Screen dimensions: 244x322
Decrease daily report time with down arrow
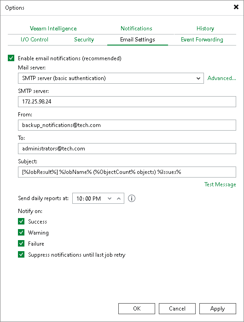pyautogui.click(x=110, y=198)
